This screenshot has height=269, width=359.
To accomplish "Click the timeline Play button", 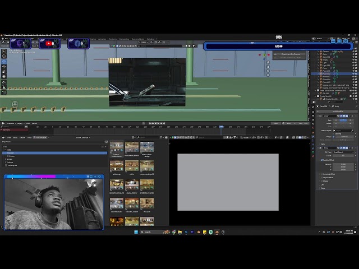I will pos(158,123).
